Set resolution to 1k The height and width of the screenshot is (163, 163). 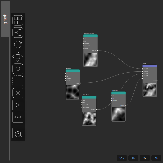pos(133,158)
